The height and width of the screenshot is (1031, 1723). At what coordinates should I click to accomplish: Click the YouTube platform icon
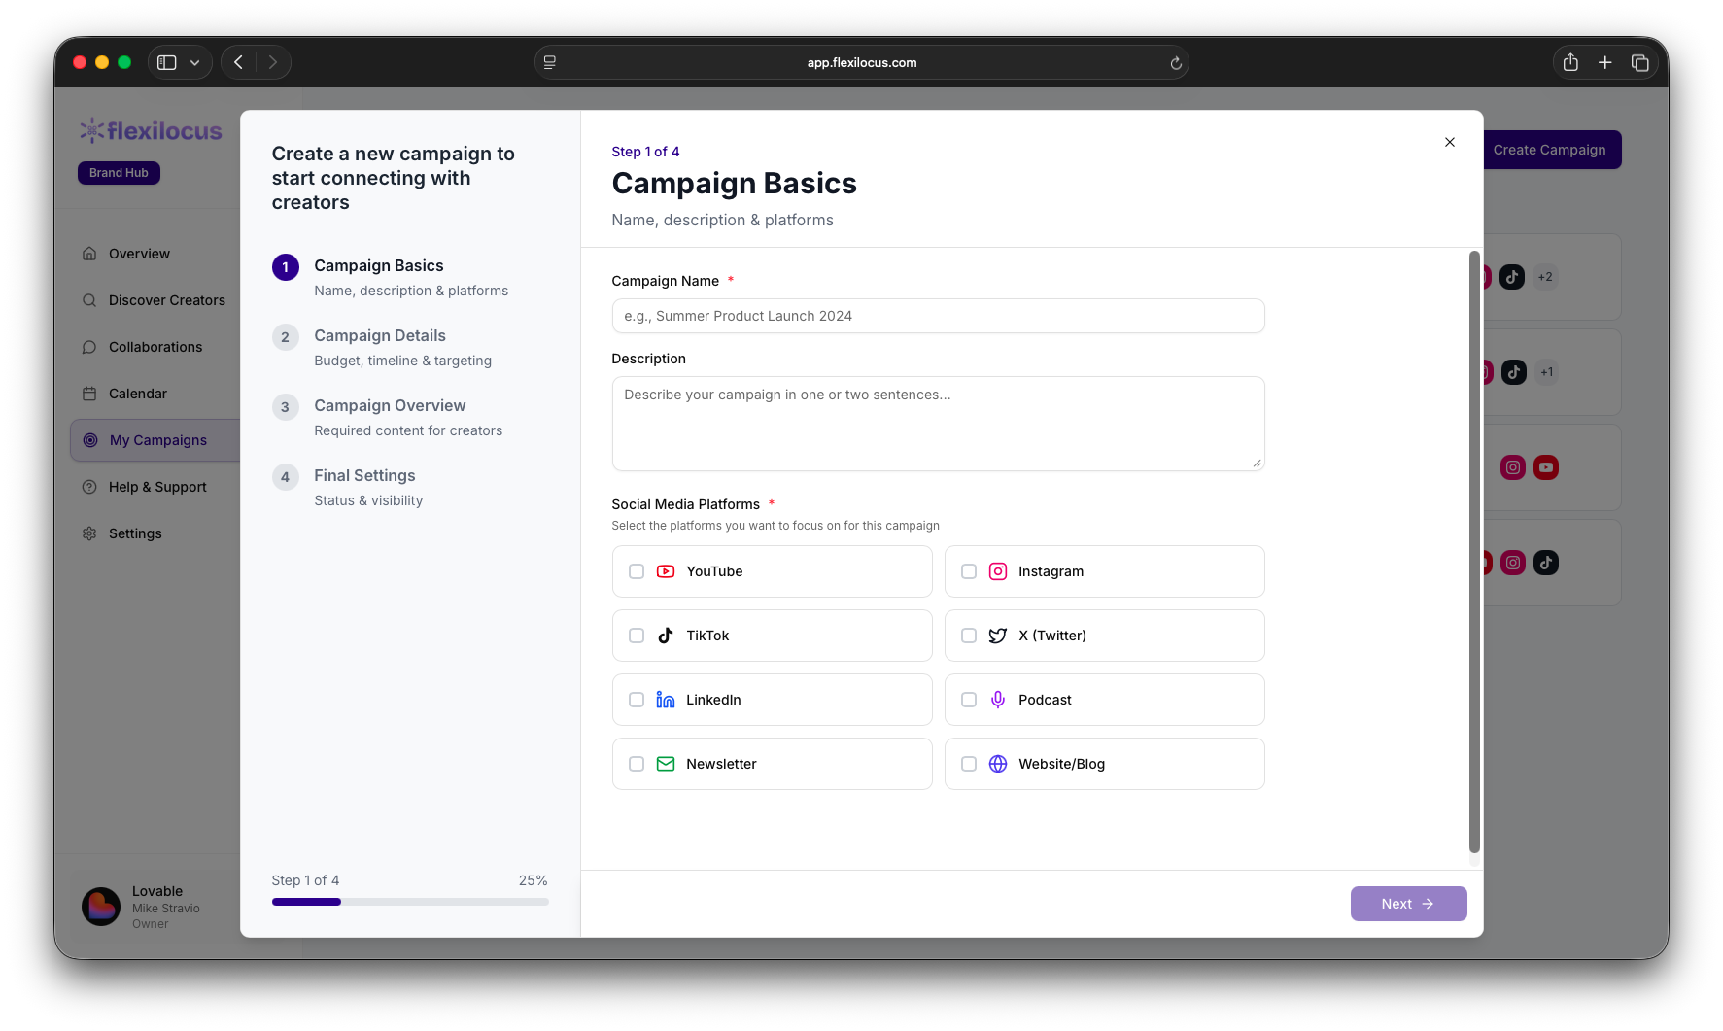(665, 571)
